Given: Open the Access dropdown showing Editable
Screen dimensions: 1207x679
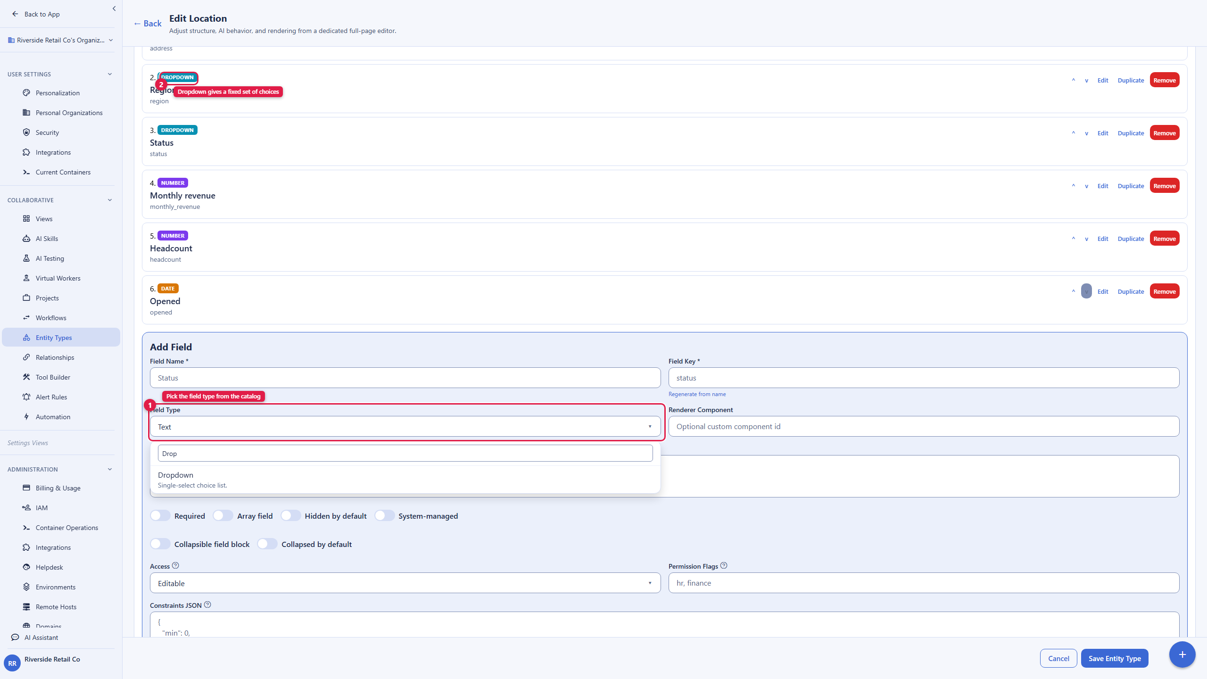Looking at the screenshot, I should pyautogui.click(x=405, y=583).
